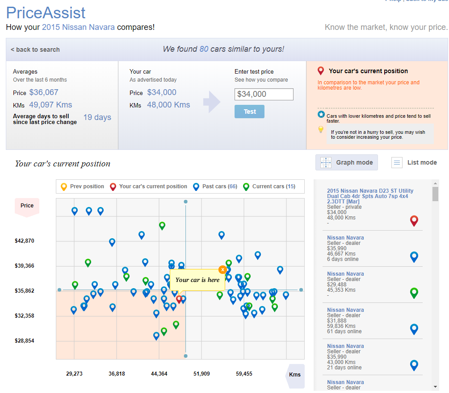
Task: Click the bottom handle of the vertical crosshair line
Action: click(185, 356)
